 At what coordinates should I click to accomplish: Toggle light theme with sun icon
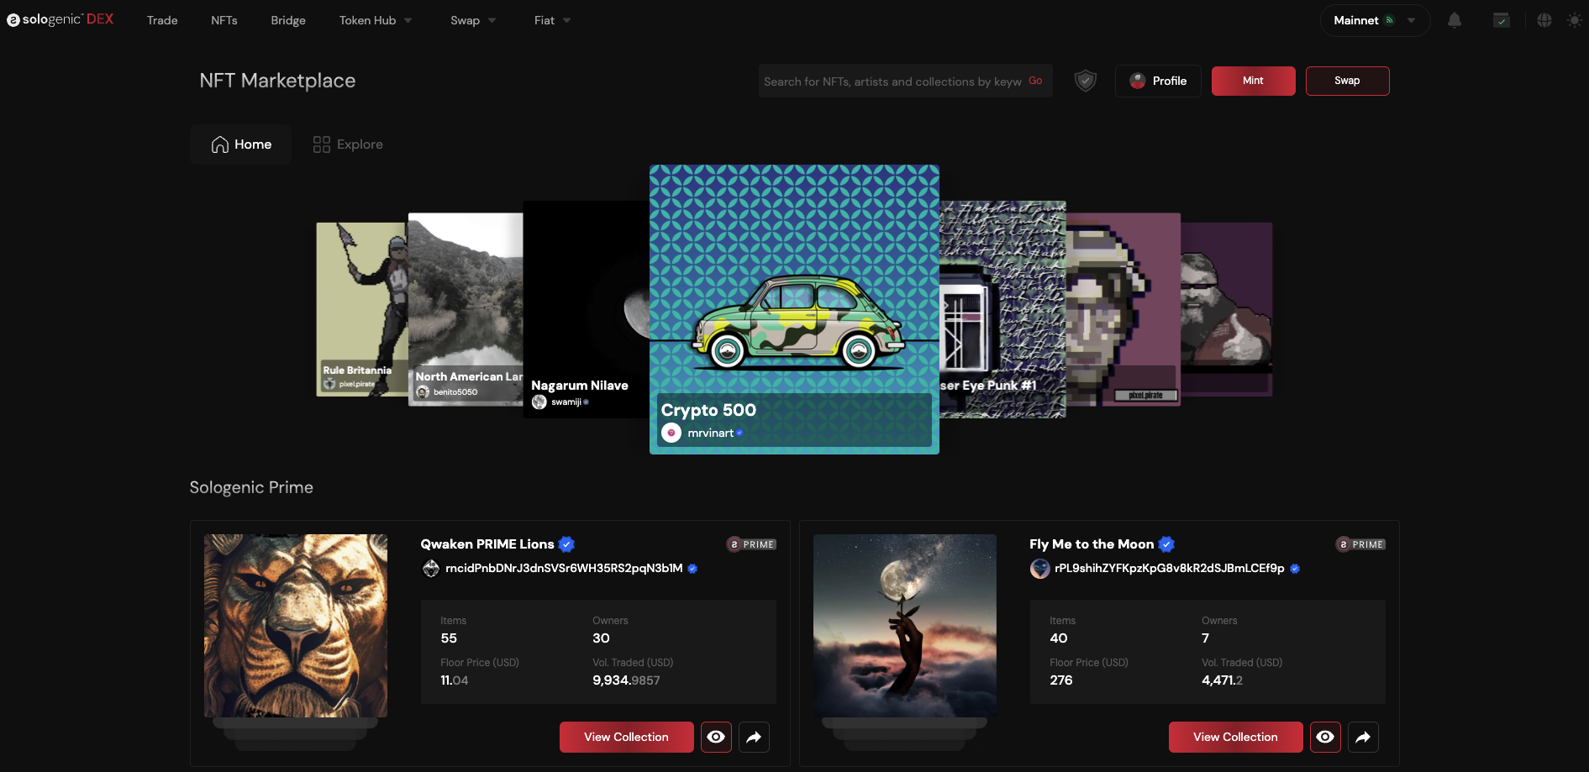[x=1574, y=20]
